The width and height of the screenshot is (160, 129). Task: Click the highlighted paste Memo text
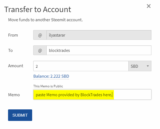[74, 95]
